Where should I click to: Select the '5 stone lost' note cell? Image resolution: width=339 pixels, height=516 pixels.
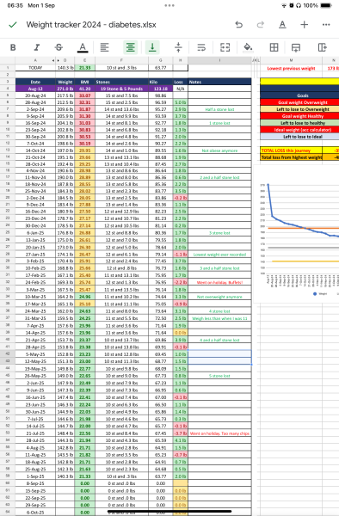point(219,376)
